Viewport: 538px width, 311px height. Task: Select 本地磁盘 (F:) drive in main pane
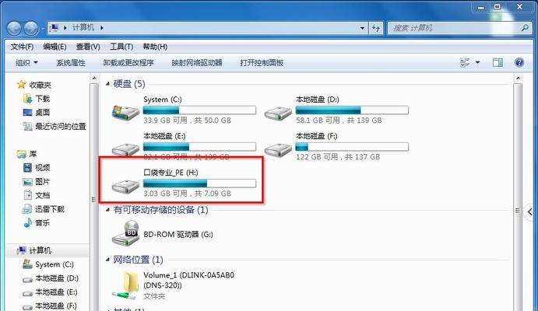(x=278, y=149)
